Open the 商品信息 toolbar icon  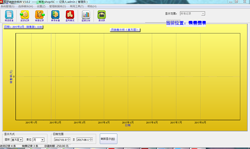pyautogui.click(x=9, y=15)
